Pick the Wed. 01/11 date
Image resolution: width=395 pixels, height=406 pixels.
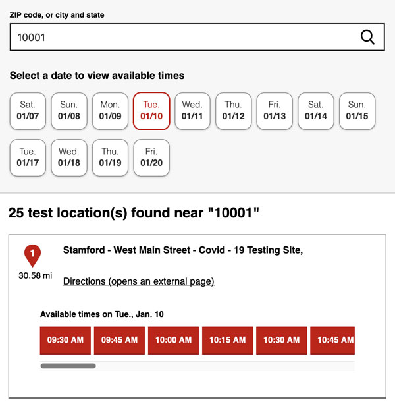[x=192, y=111]
